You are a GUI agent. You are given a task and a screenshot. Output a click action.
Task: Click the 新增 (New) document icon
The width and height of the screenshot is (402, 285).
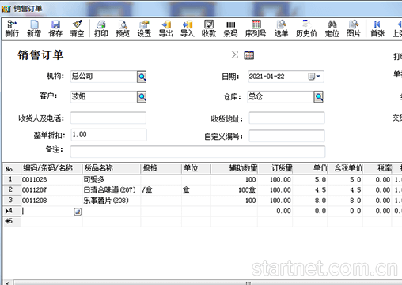click(34, 28)
